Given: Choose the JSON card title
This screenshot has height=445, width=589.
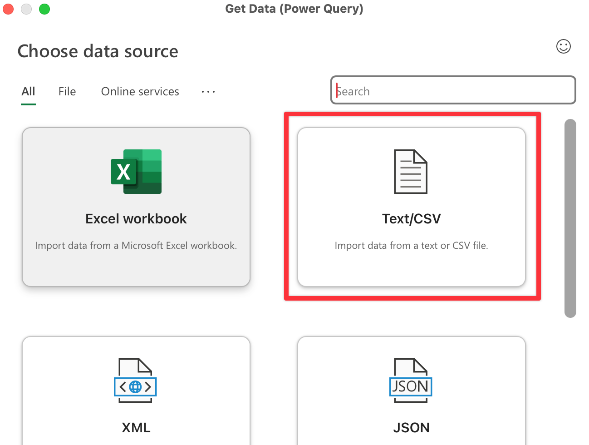Looking at the screenshot, I should click(412, 428).
